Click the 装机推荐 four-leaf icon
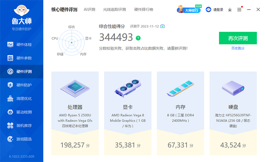 pos(10,126)
